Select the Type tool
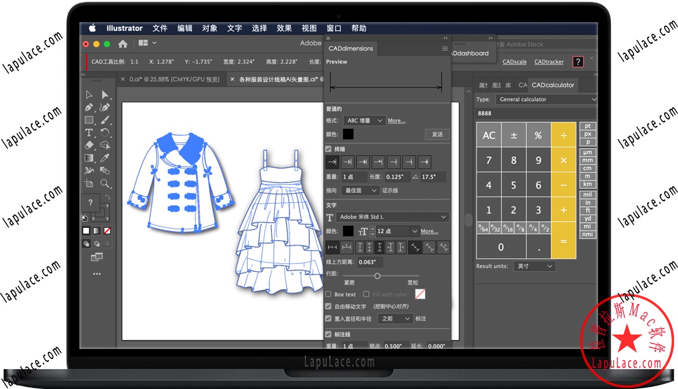This screenshot has height=389, width=678. [x=88, y=133]
